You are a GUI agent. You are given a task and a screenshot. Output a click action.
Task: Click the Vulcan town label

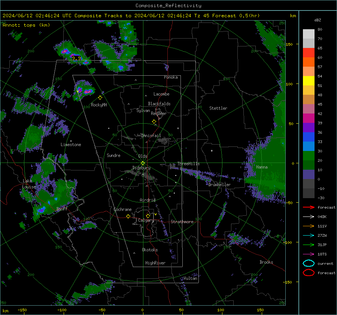click(x=191, y=278)
